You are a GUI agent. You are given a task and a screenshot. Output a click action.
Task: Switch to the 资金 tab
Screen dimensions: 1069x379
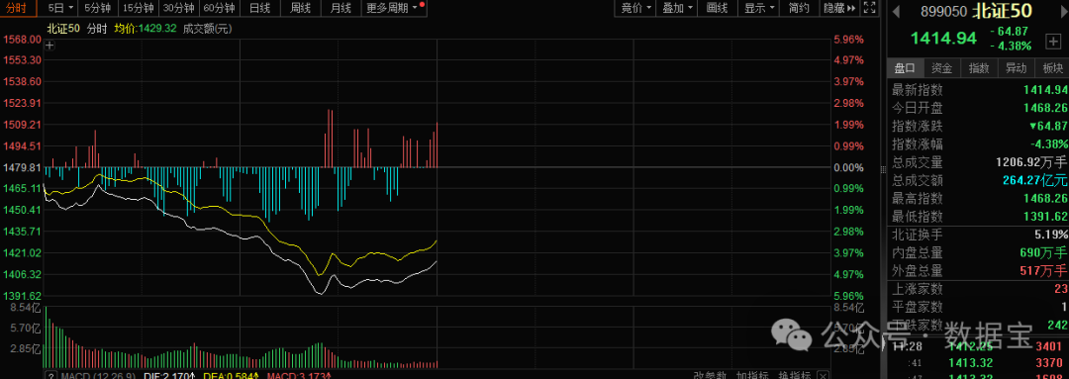[x=941, y=68]
